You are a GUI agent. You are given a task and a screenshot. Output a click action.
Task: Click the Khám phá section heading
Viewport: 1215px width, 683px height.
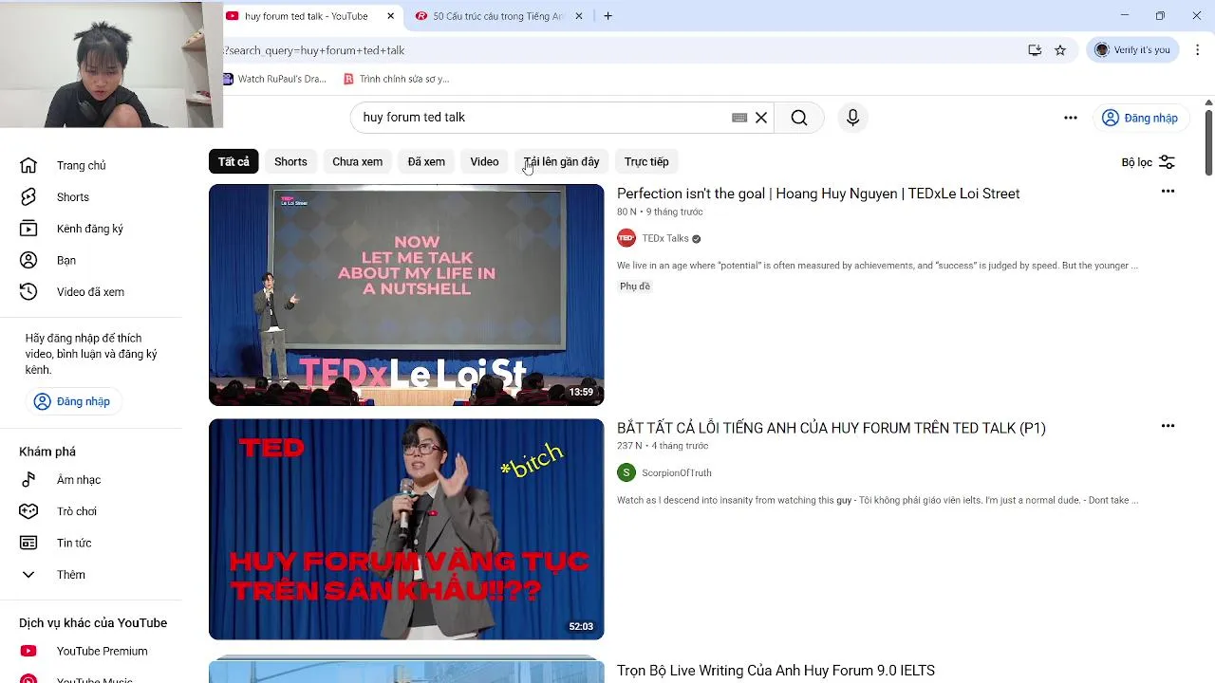tap(47, 452)
